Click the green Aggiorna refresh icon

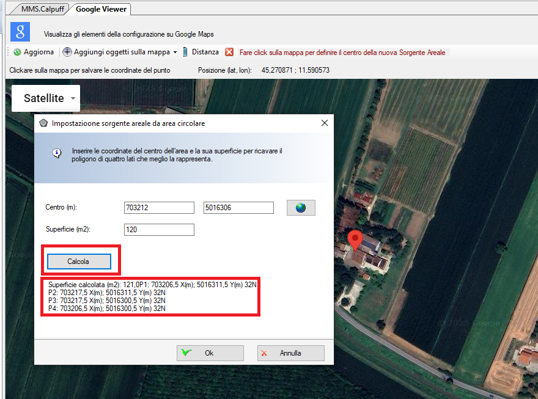point(17,53)
